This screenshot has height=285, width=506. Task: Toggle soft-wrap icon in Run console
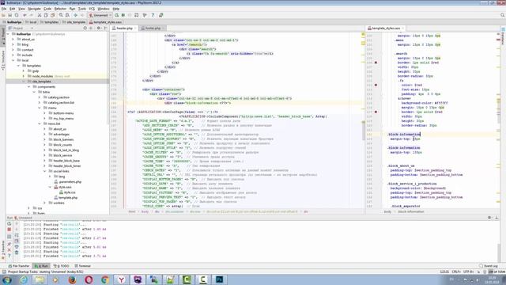[x=17, y=235]
